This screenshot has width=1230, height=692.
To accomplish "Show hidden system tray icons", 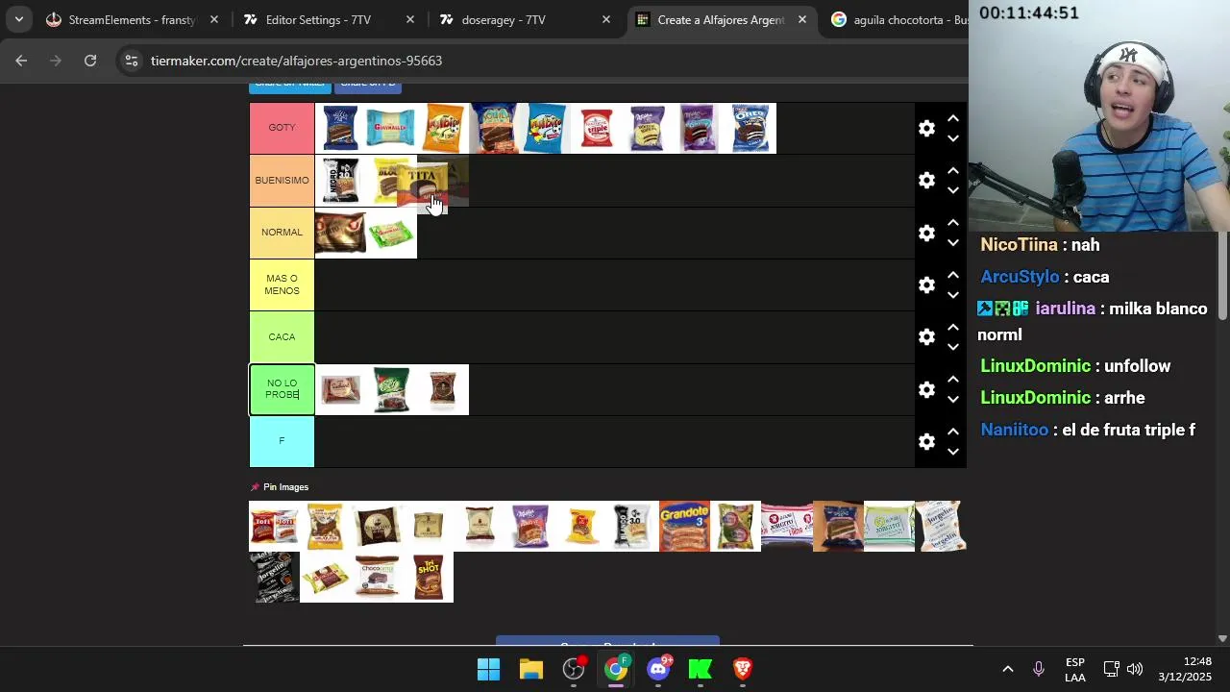I will (1008, 669).
